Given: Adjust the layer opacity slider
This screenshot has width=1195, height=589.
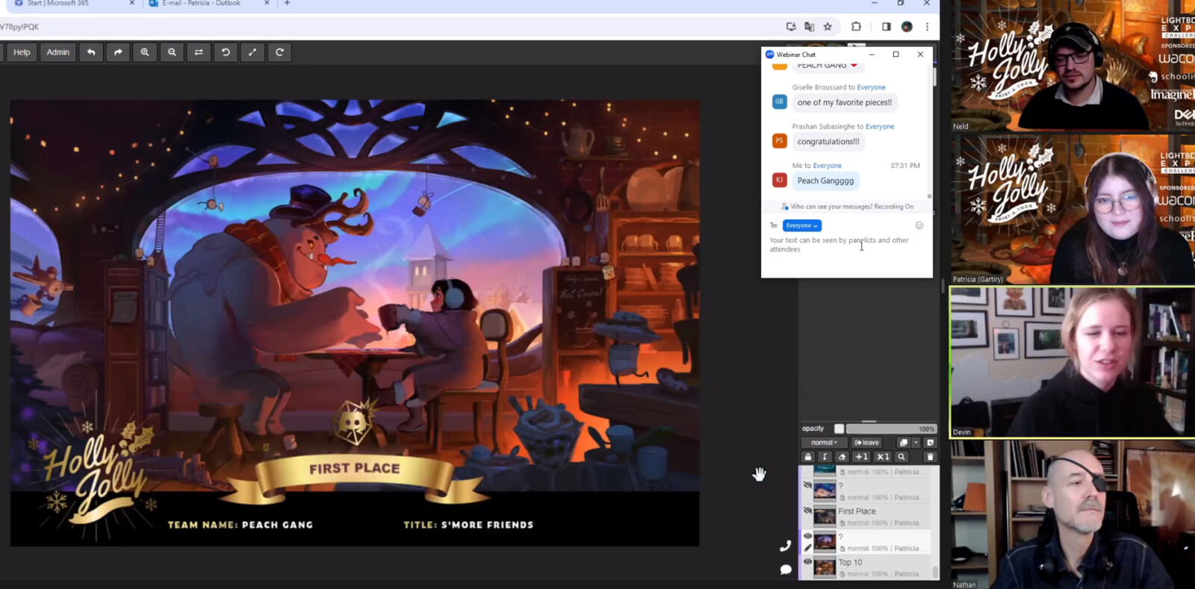Looking at the screenshot, I should [891, 428].
